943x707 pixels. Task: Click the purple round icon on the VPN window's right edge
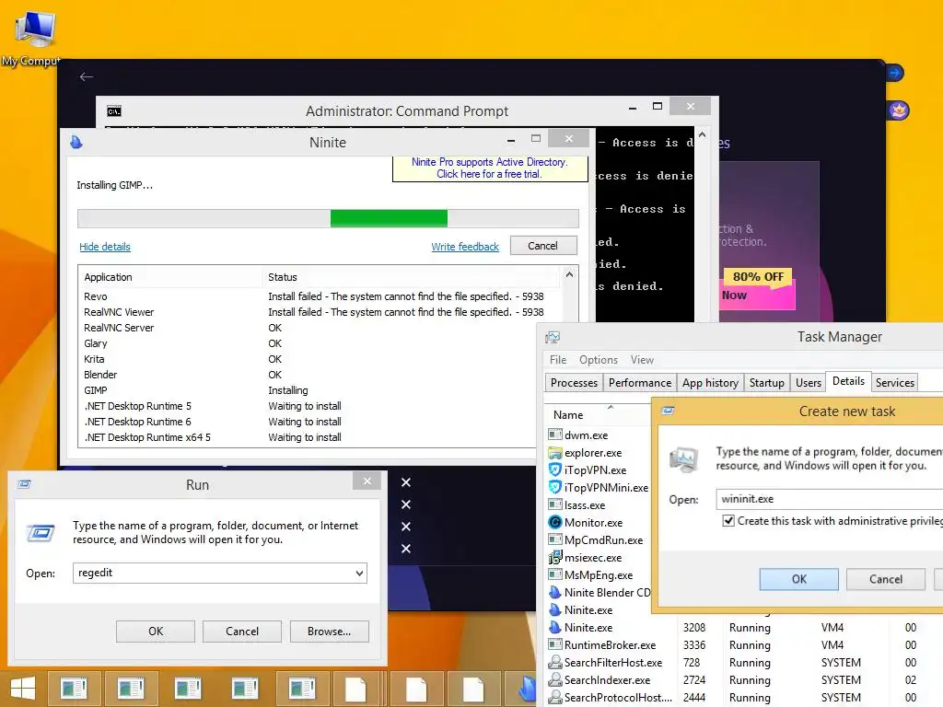(x=899, y=110)
